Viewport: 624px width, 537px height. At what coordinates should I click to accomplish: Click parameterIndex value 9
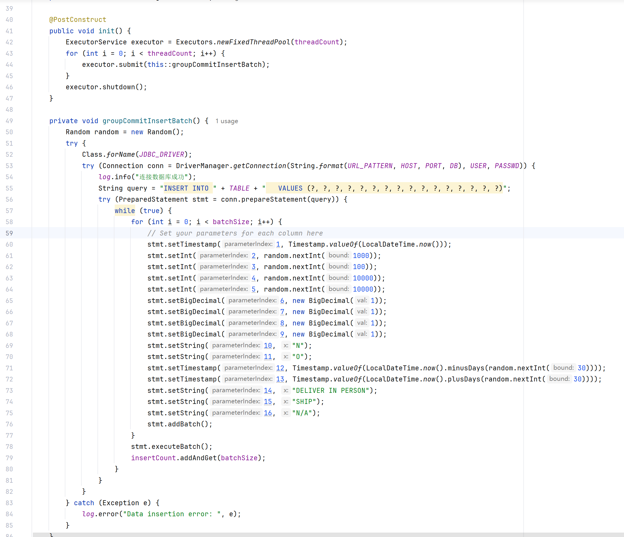point(282,334)
